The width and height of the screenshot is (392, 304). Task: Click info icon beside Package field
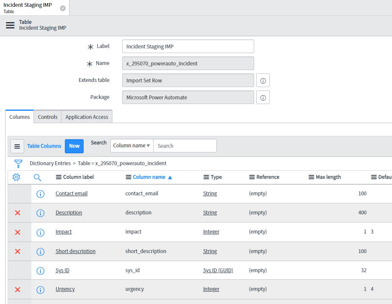pos(263,97)
